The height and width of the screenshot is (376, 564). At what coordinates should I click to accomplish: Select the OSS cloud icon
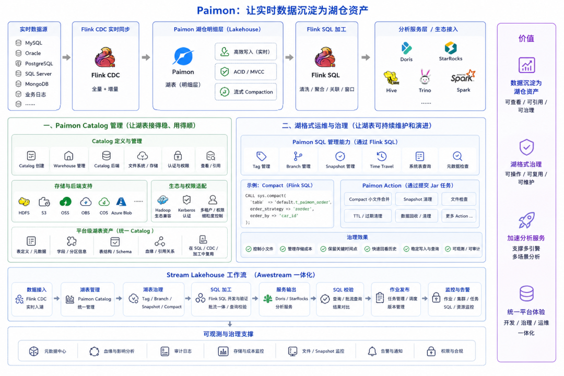[x=65, y=202]
